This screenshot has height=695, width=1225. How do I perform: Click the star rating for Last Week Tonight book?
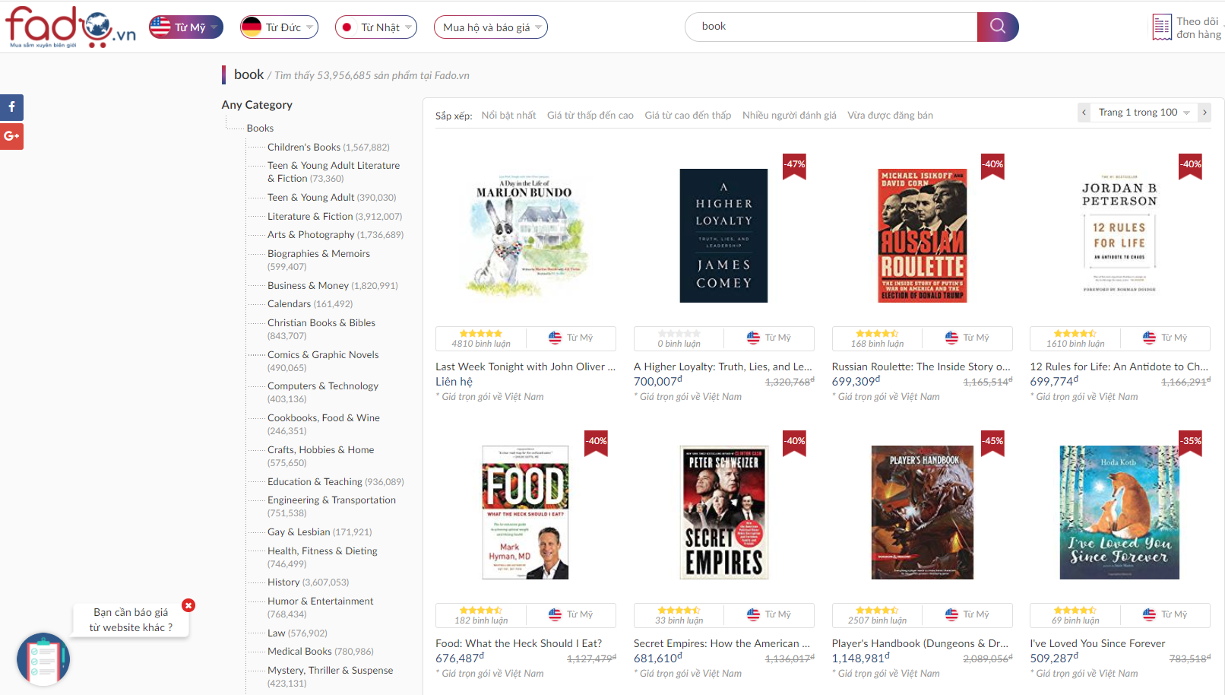coord(481,333)
